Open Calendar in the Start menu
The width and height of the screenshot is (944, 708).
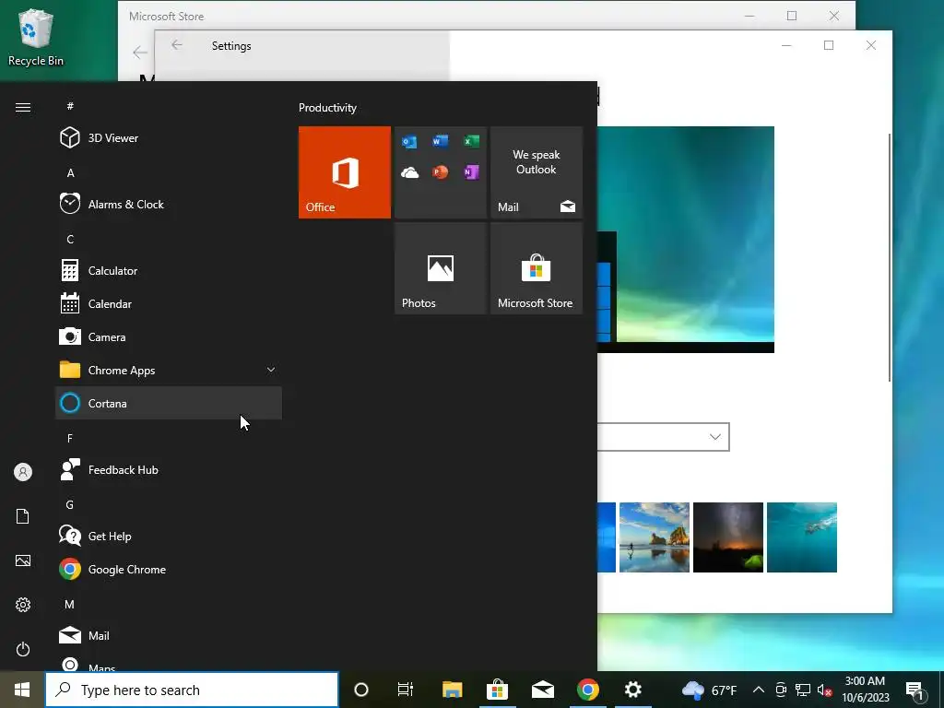tap(169, 303)
